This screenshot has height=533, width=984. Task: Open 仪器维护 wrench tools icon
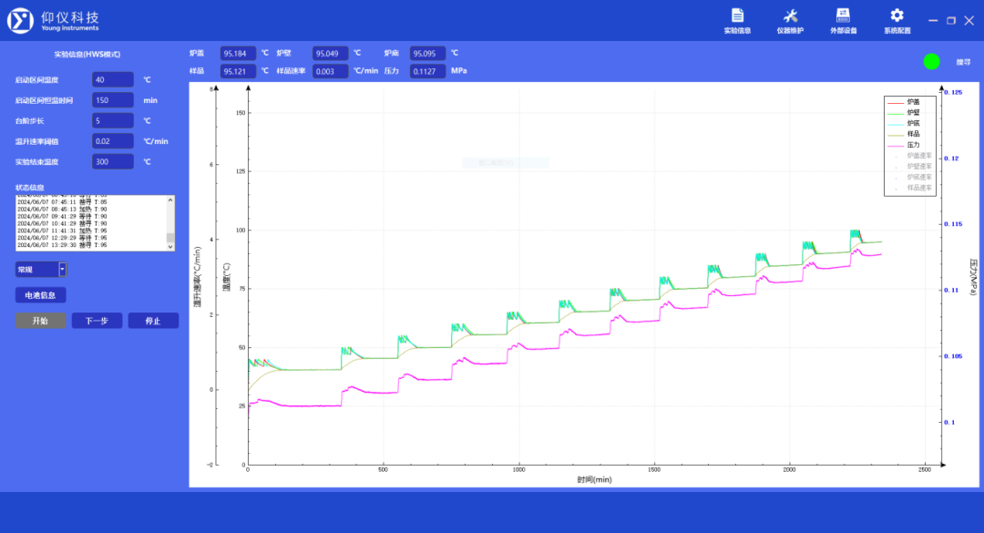(790, 15)
